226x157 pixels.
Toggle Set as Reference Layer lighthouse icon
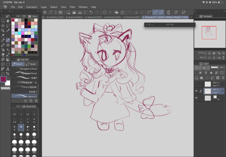206,73
